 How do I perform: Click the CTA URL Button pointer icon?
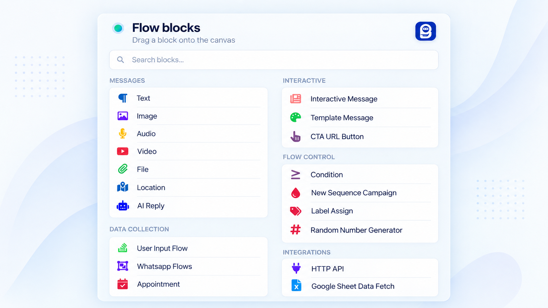click(x=296, y=136)
